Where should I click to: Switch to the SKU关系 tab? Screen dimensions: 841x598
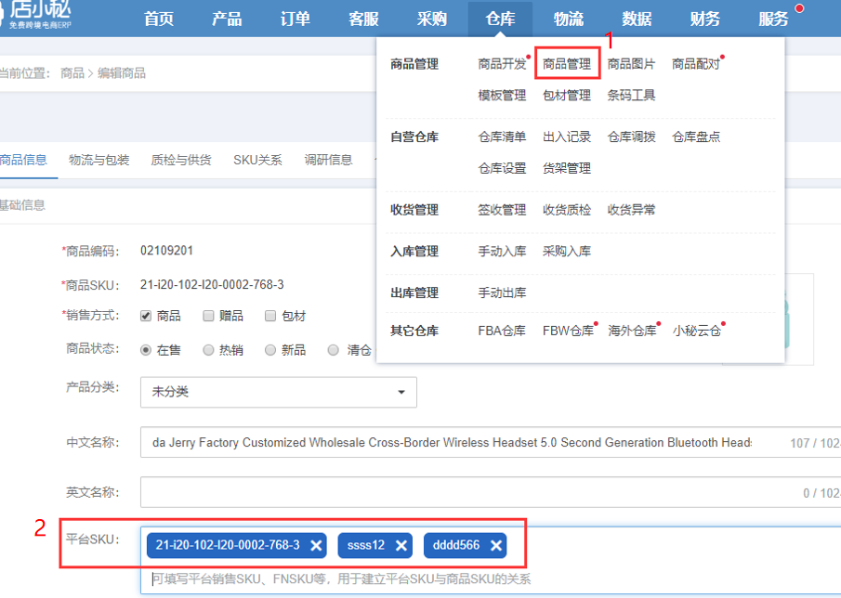tap(257, 160)
